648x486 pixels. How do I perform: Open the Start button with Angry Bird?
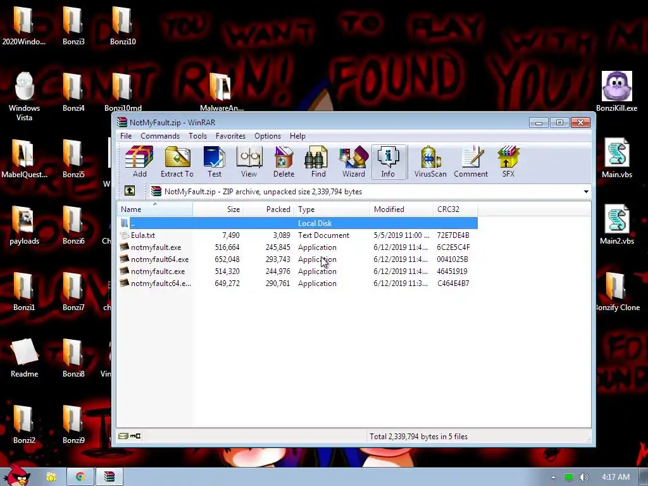[x=17, y=475]
